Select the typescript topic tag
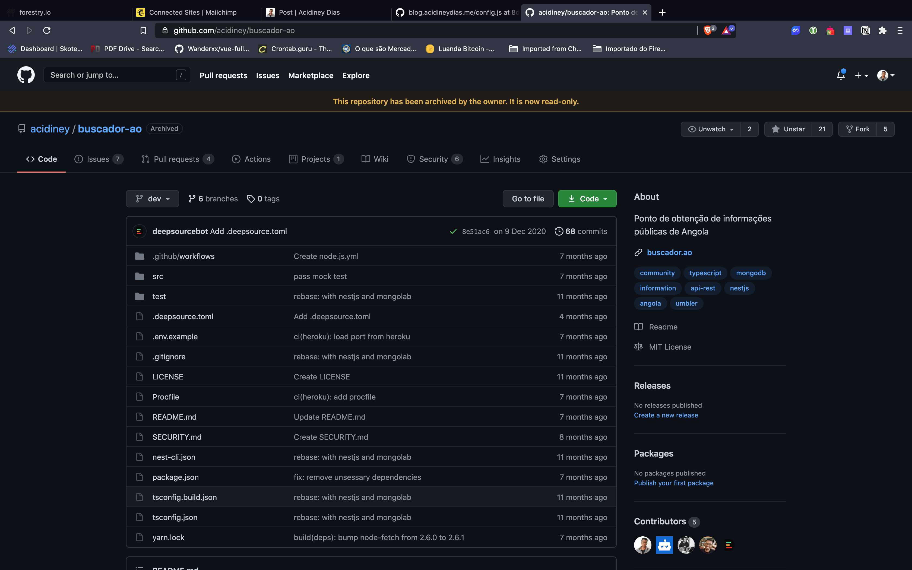Image resolution: width=912 pixels, height=570 pixels. point(705,273)
